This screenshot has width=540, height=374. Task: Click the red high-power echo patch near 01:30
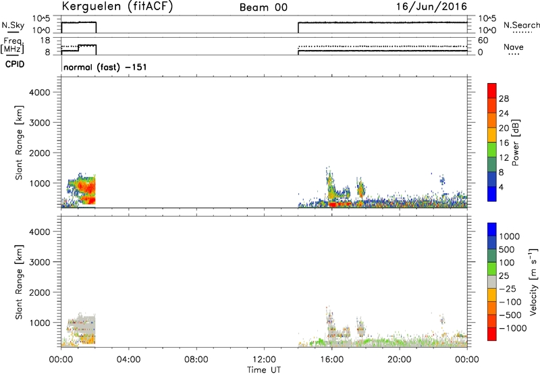coord(86,188)
